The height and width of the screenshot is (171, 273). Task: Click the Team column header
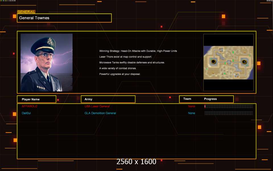pos(187,99)
